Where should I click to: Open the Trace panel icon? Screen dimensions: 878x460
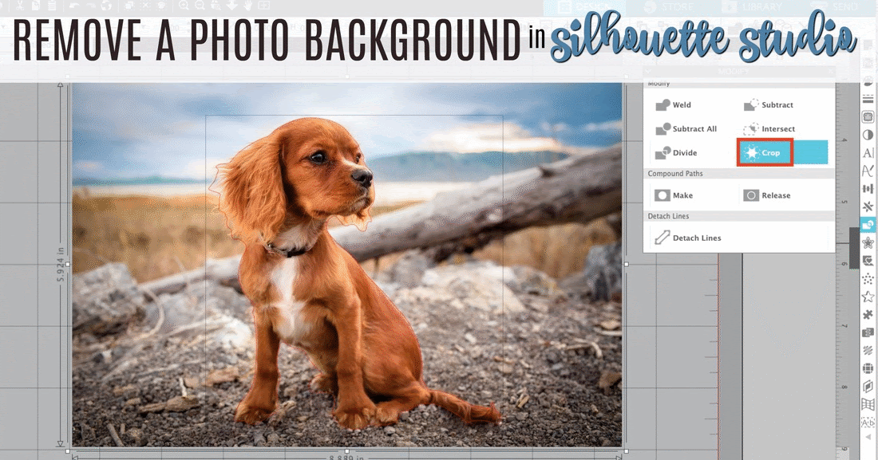[868, 261]
